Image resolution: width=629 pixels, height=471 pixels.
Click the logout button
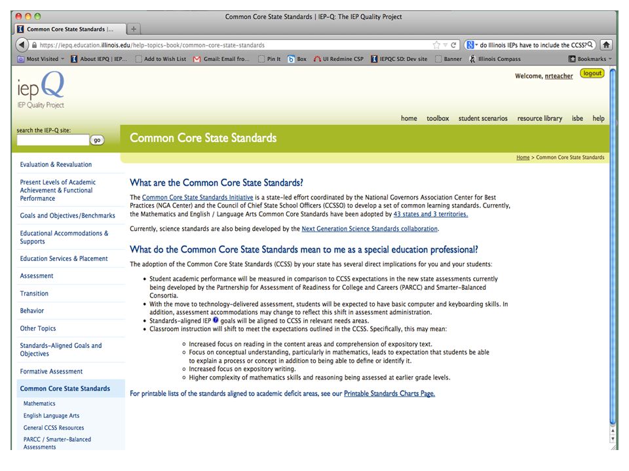point(592,73)
